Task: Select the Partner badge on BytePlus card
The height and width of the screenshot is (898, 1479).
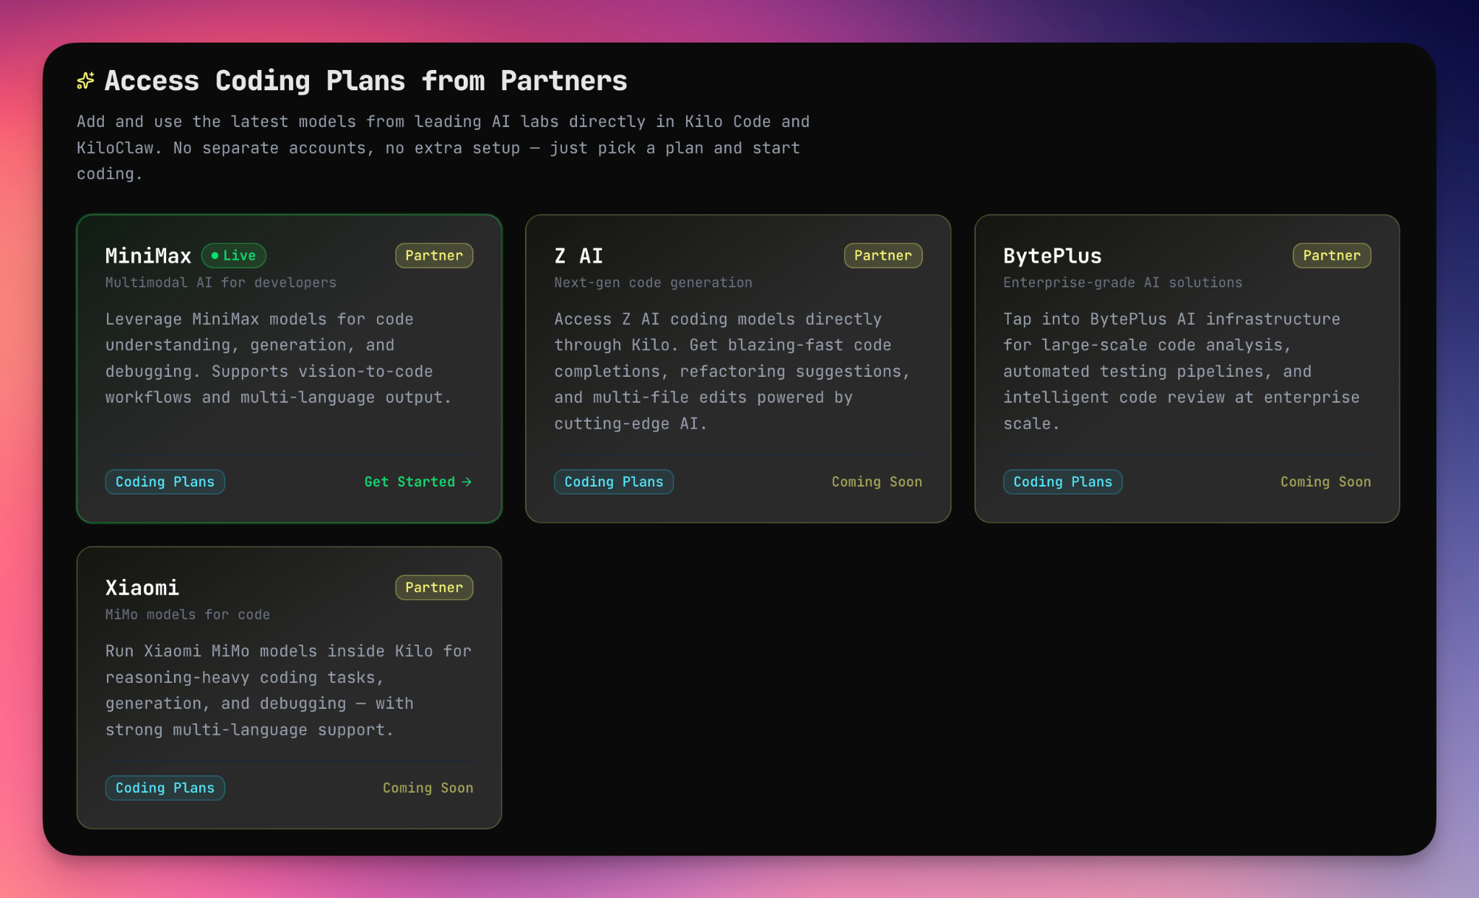Action: tap(1332, 256)
